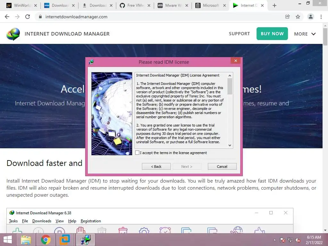Image resolution: width=328 pixels, height=246 pixels.
Task: Go forward in browser history
Action: click(17, 17)
